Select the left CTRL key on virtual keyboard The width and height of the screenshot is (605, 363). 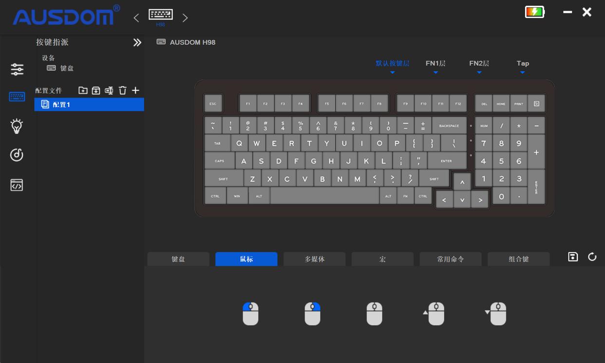(215, 196)
